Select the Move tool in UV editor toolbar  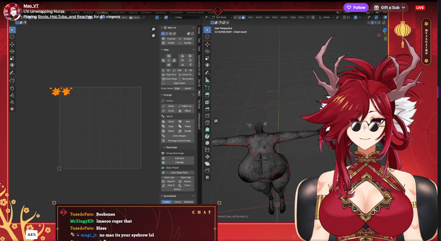pos(12,44)
